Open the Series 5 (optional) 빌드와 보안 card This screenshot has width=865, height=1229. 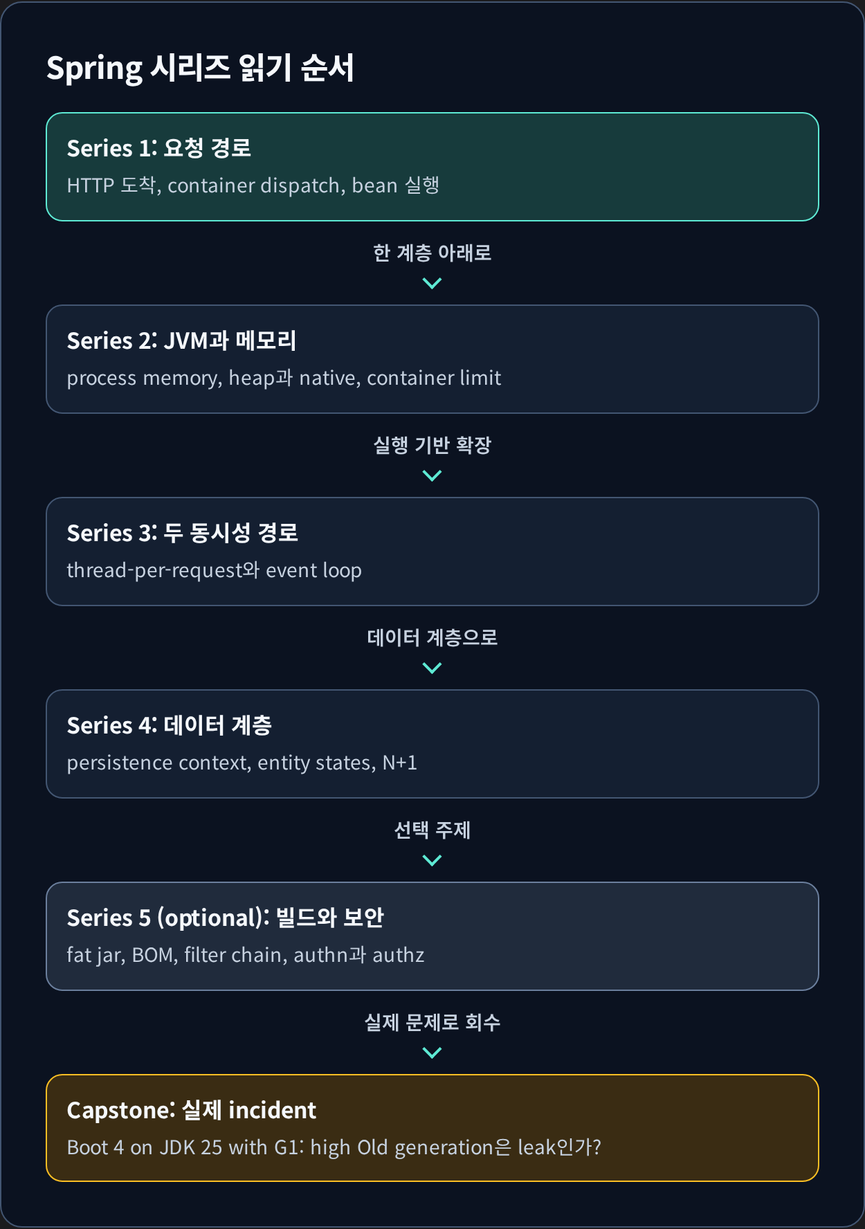coord(432,936)
